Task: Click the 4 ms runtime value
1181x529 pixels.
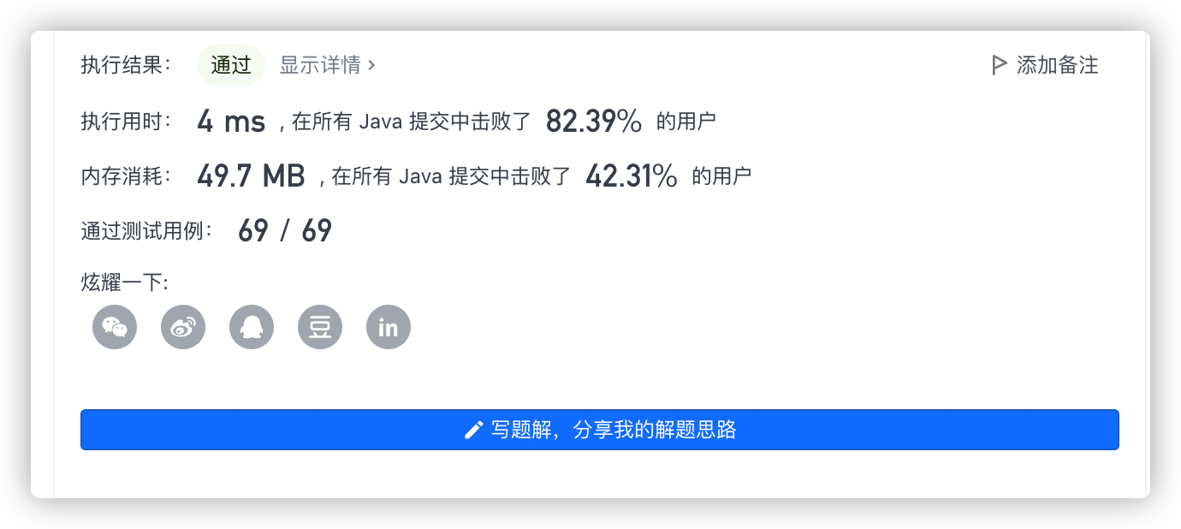Action: (231, 122)
